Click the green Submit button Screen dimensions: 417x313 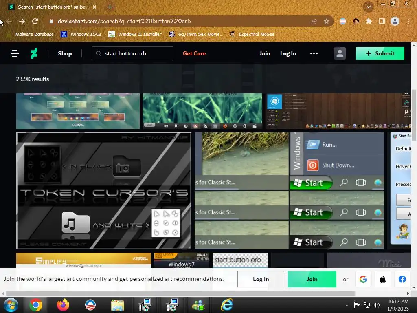point(380,53)
